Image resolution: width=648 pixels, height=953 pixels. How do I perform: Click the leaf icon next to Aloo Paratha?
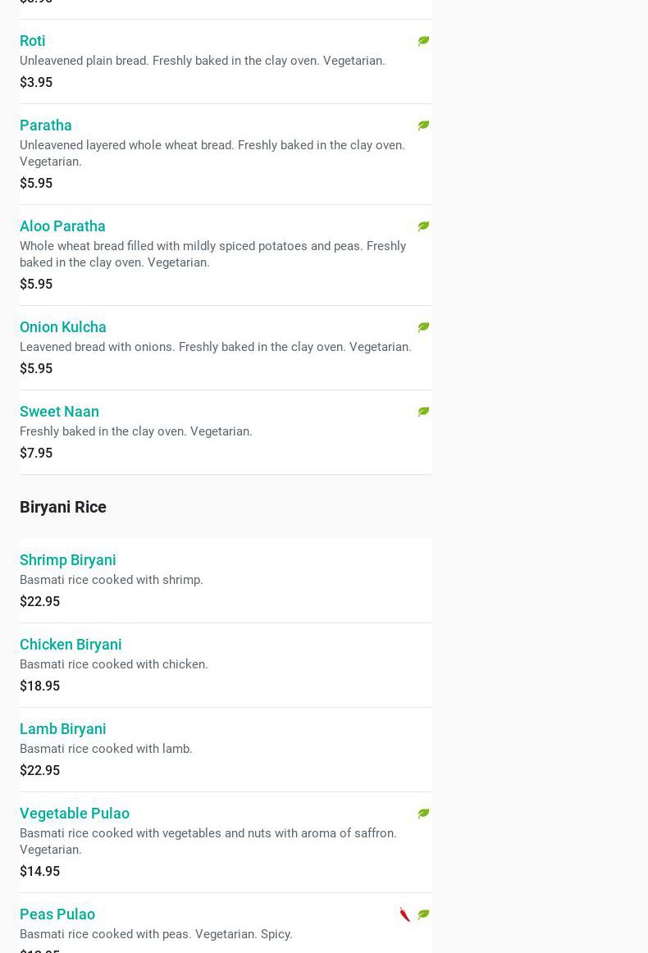[423, 226]
